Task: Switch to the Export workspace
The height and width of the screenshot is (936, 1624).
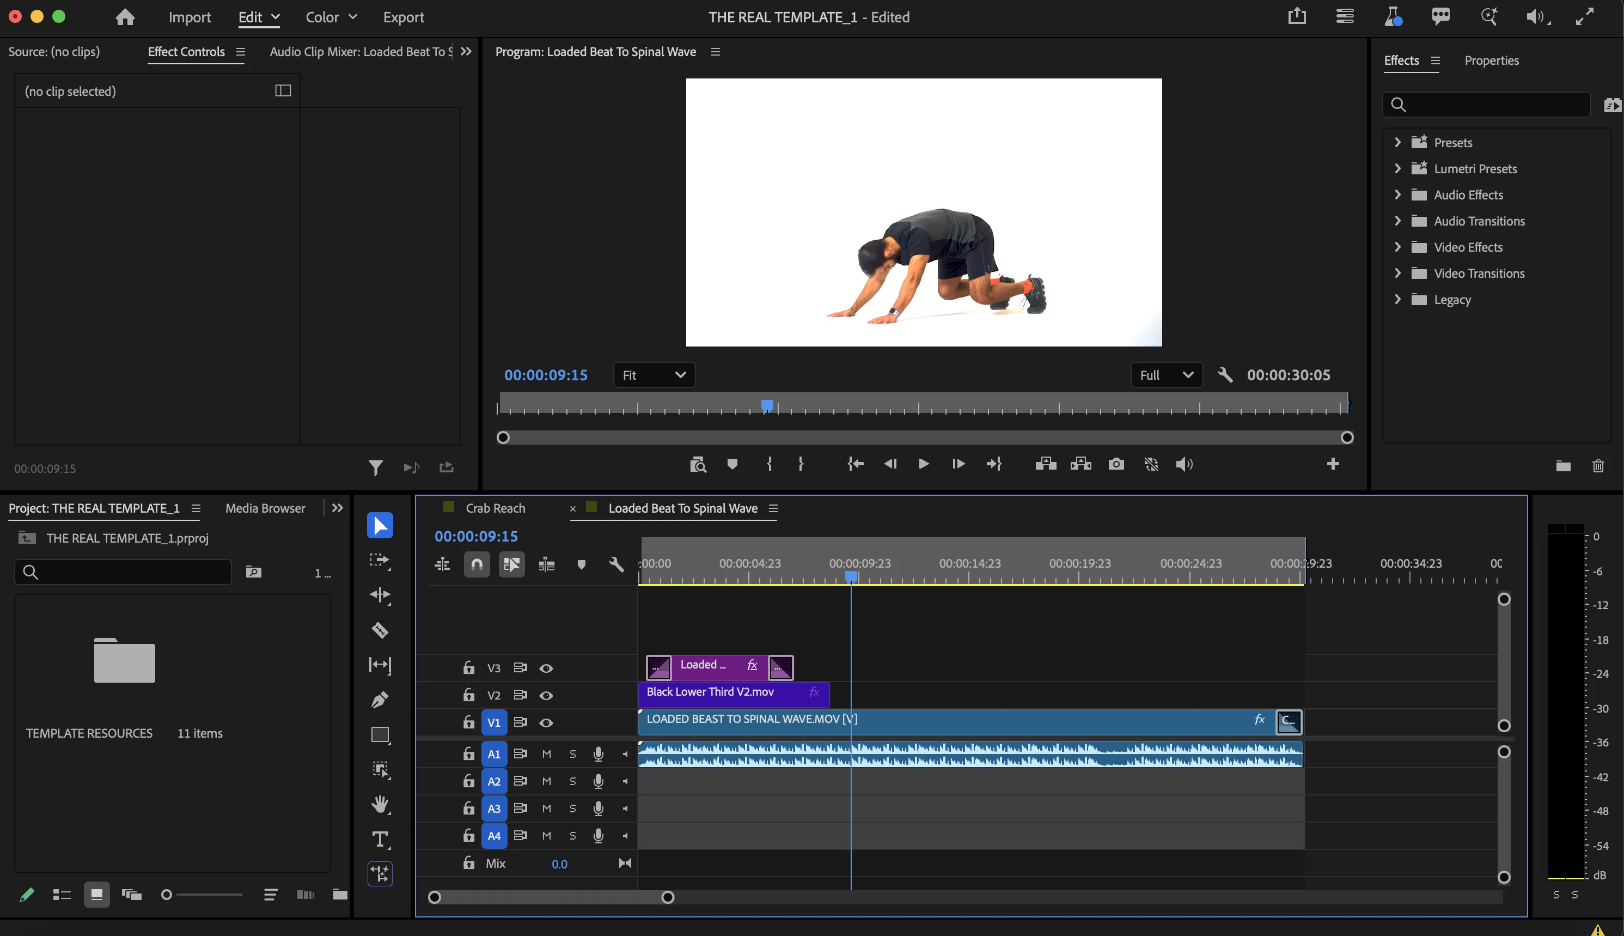Action: point(404,17)
